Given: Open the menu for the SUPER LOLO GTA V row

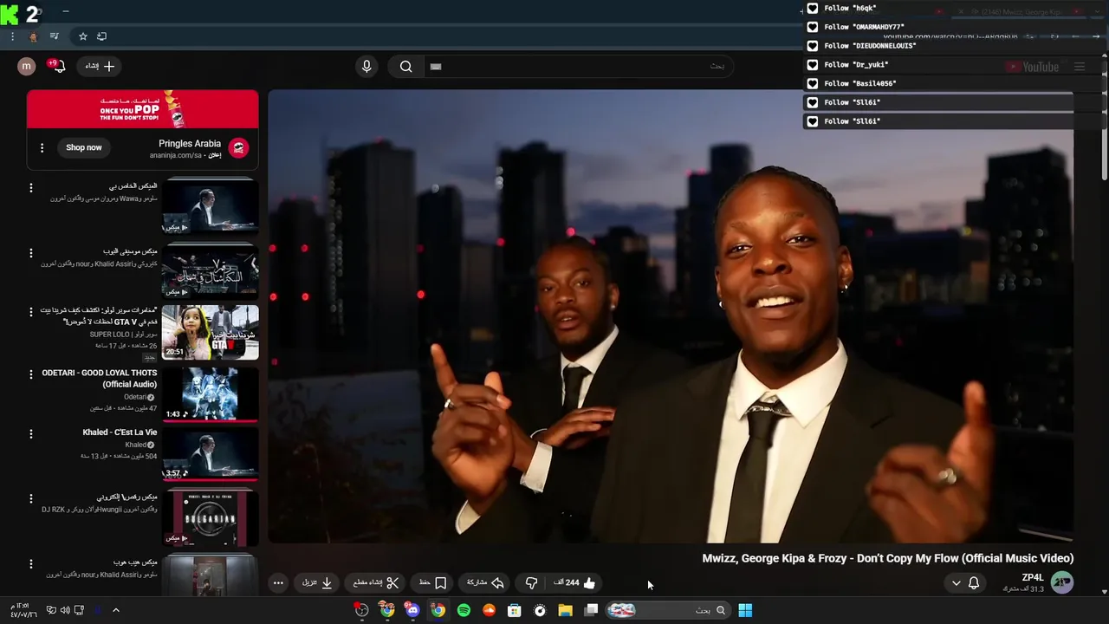Looking at the screenshot, I should [31, 311].
